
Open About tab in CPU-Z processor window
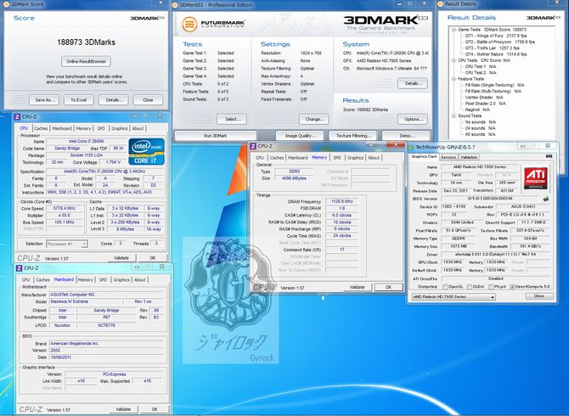pyautogui.click(x=138, y=128)
